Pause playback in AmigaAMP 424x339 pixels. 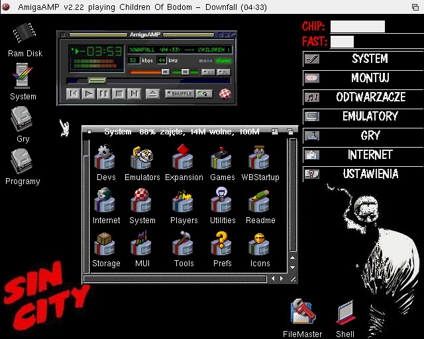point(104,94)
